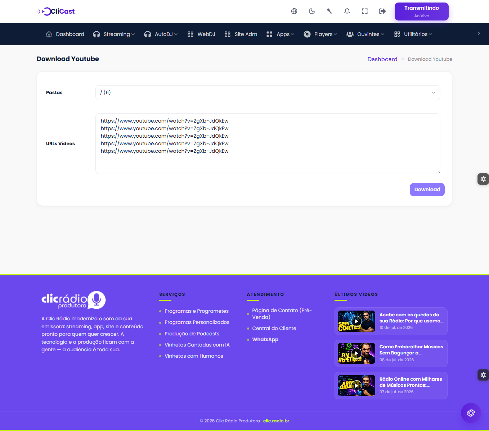Play the 'Acabe com as quedas' video thumbnail
The image size is (489, 431).
click(356, 321)
